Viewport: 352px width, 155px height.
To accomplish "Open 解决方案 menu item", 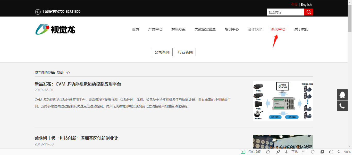I will click(x=178, y=29).
